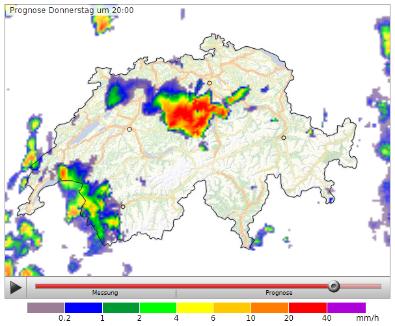Click the easternmost city marker circle on map
This screenshot has height=326, width=395.
tap(284, 138)
